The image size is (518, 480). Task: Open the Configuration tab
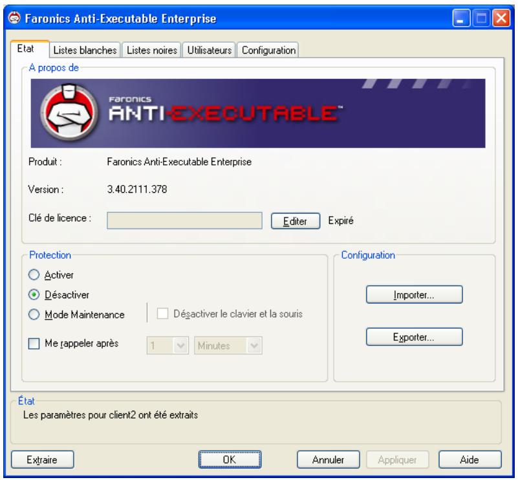[x=268, y=50]
